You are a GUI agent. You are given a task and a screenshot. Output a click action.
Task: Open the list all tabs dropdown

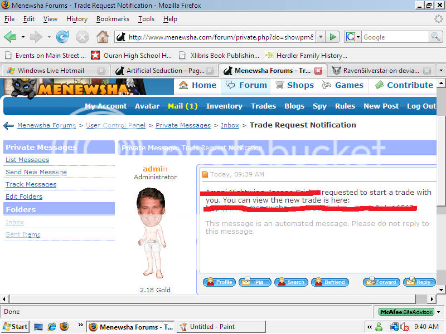click(x=440, y=71)
